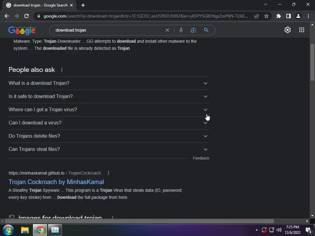The height and width of the screenshot is (236, 315).
Task: Open the volume tray icon
Action: click(279, 230)
